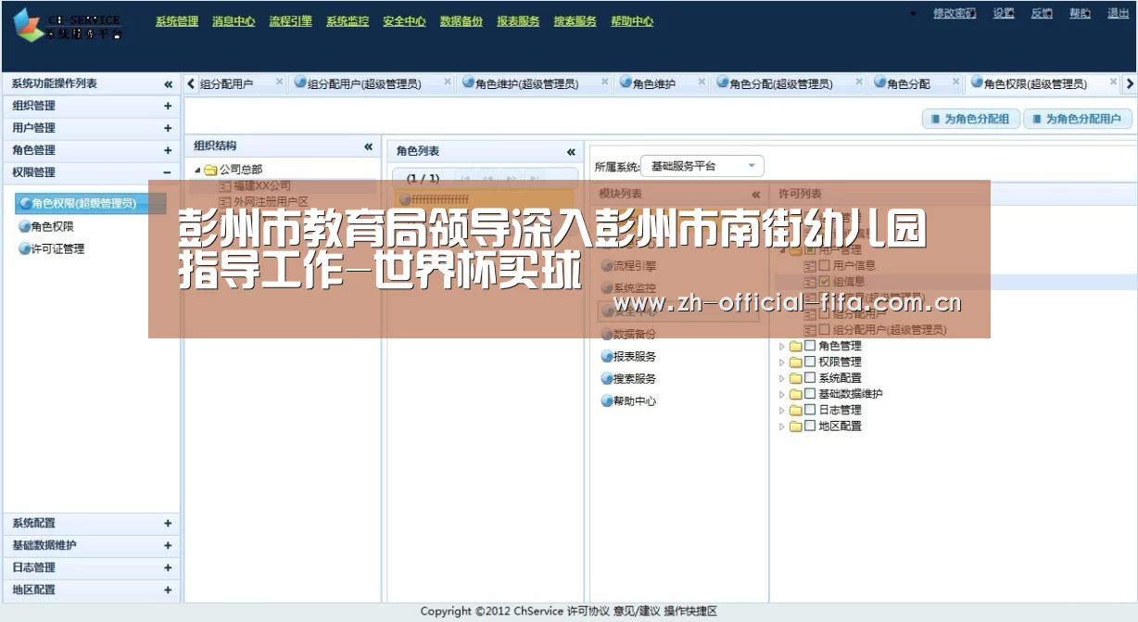1138x622 pixels.
Task: Check the 基础数据维护 permission checkbox
Action: point(810,393)
